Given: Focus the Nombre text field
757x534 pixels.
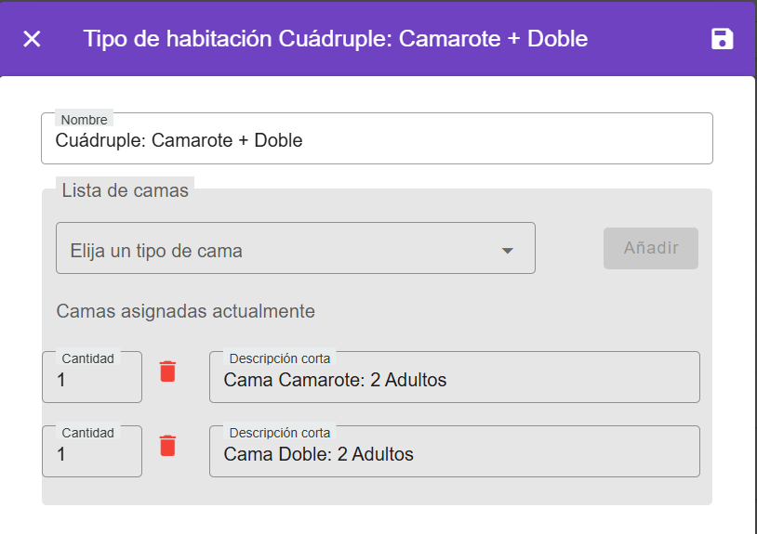Looking at the screenshot, I should (x=377, y=141).
